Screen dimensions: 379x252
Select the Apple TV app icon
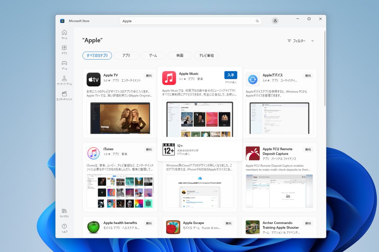(x=93, y=79)
